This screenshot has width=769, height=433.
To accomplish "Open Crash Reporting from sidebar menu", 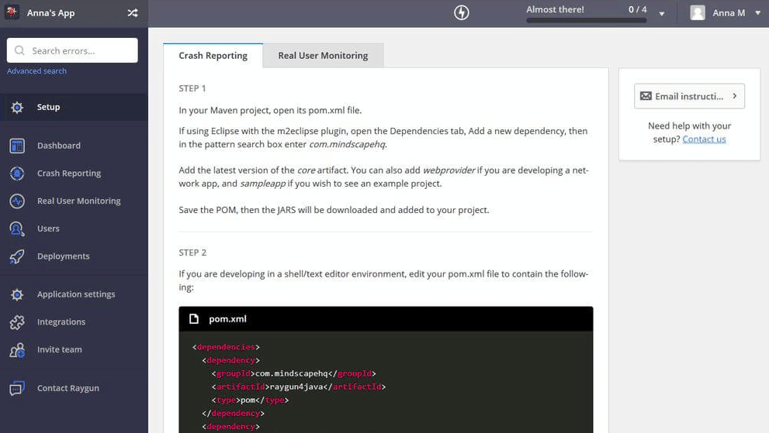I will [74, 174].
